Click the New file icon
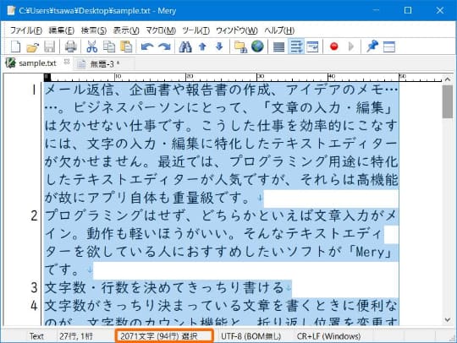This screenshot has width=457, height=343. [16, 46]
